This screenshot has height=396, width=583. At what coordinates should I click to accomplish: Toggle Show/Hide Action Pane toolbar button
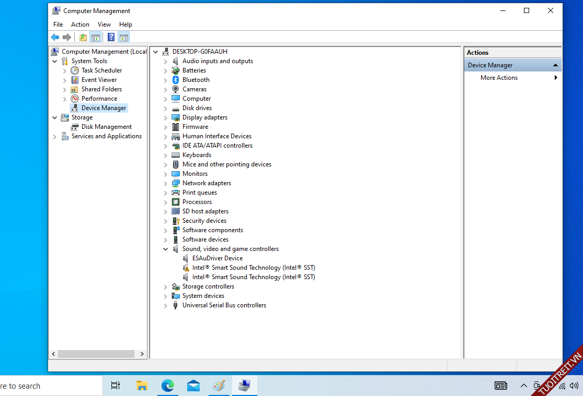coord(123,37)
